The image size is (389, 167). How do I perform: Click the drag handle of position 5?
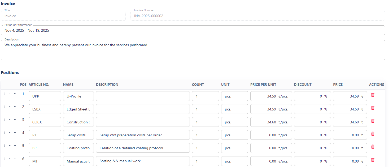pos(5,146)
